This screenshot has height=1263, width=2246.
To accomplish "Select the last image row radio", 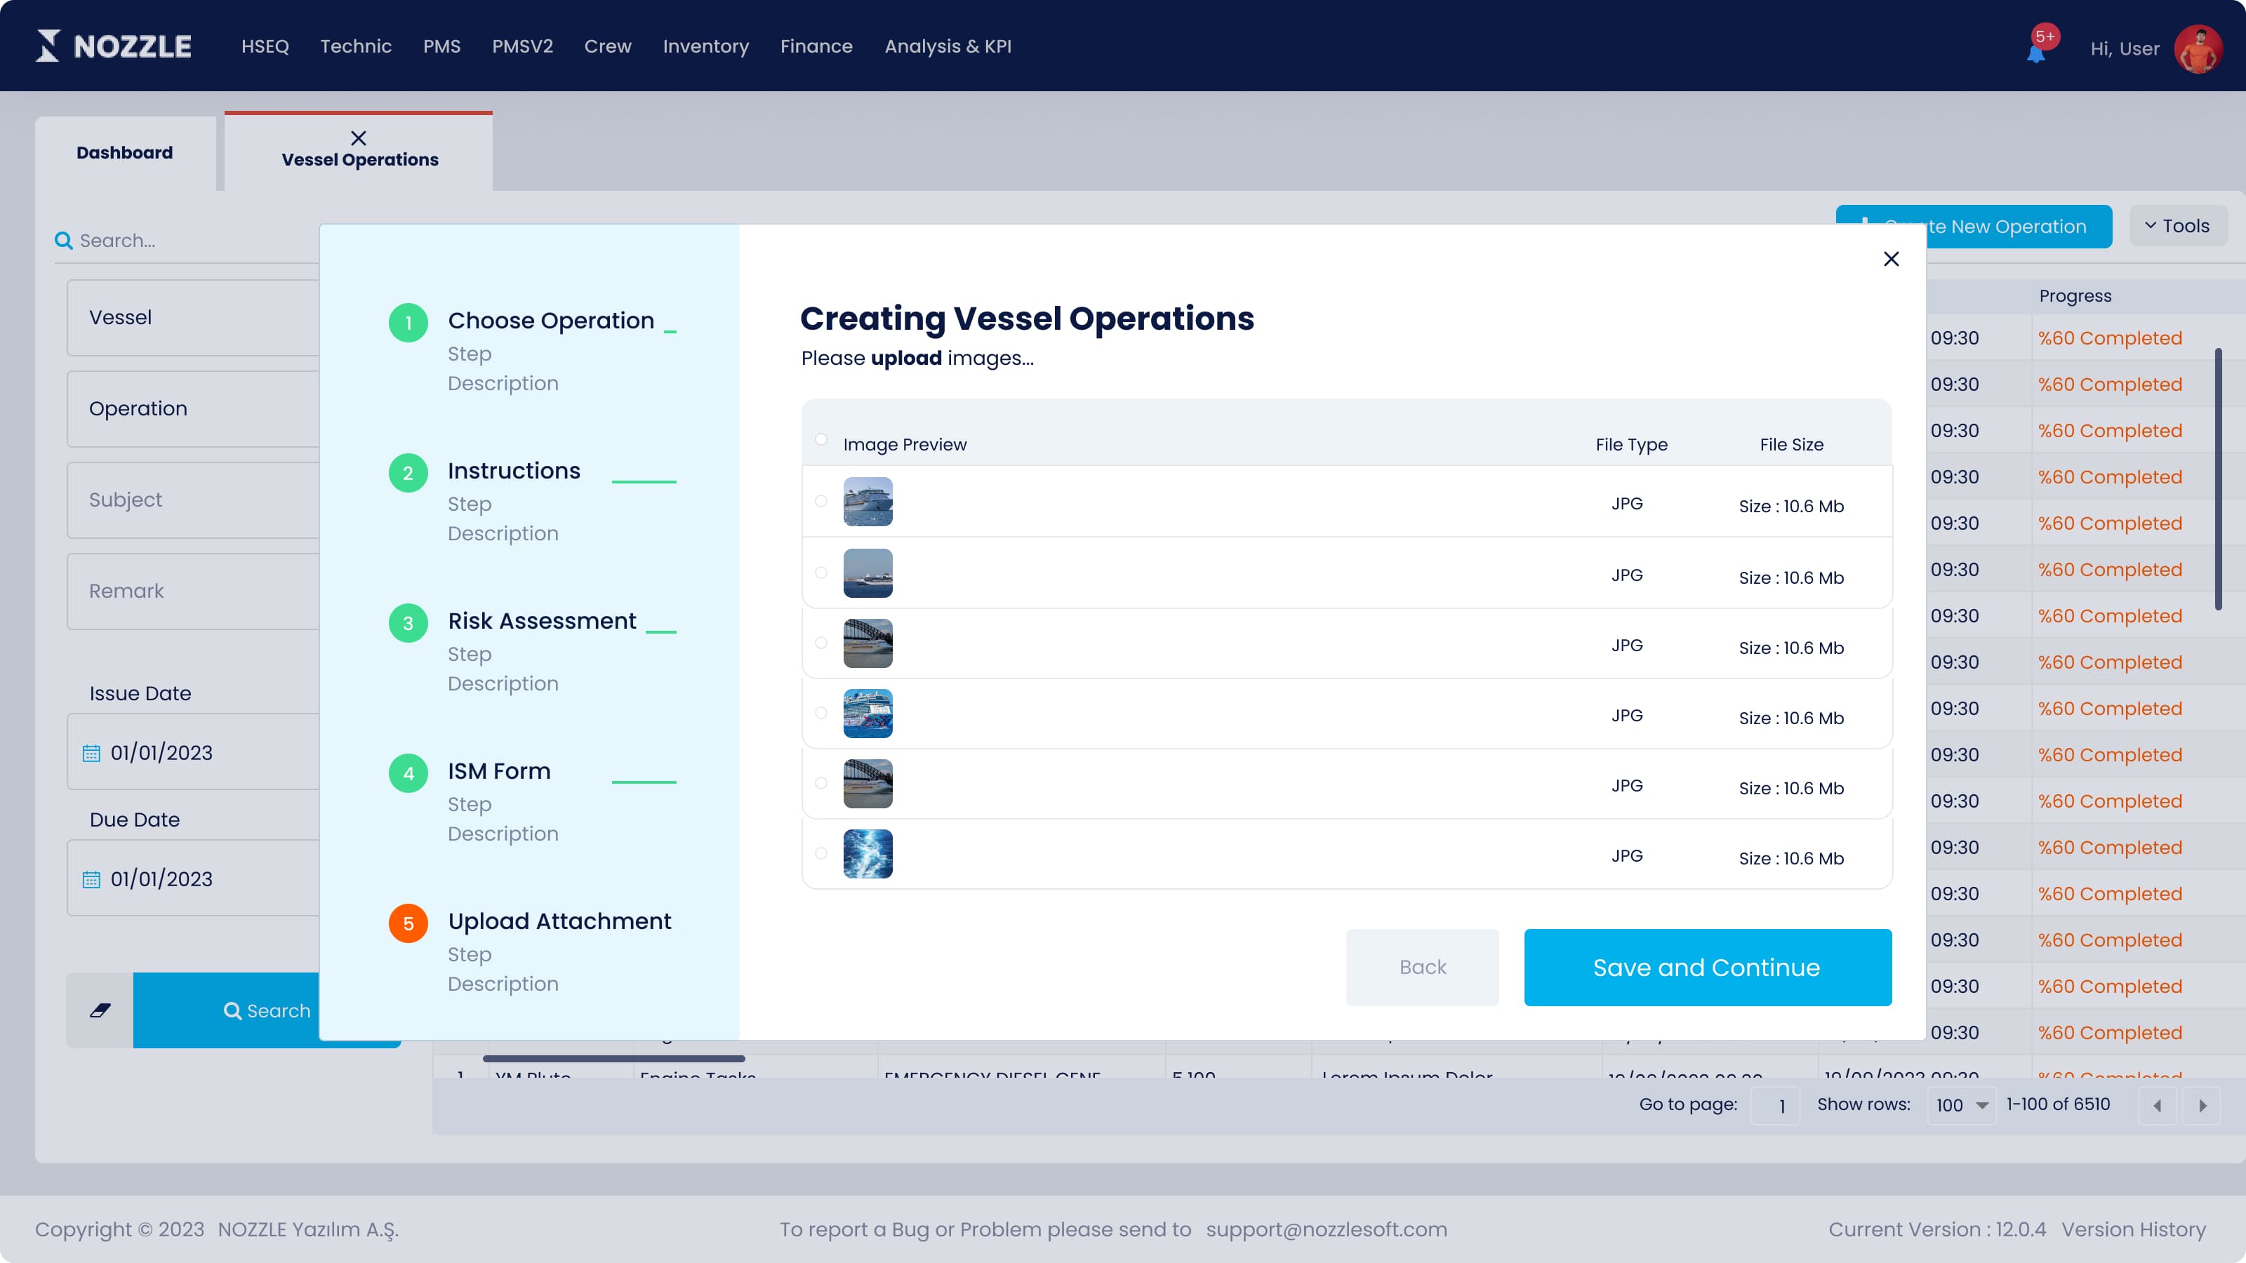I will point(820,853).
